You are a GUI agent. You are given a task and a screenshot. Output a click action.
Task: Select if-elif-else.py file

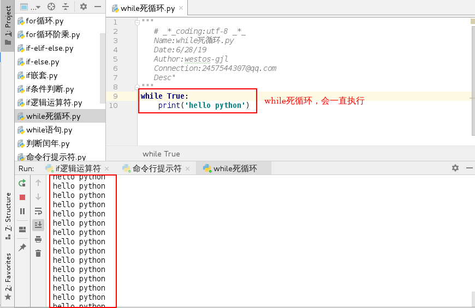(45, 48)
